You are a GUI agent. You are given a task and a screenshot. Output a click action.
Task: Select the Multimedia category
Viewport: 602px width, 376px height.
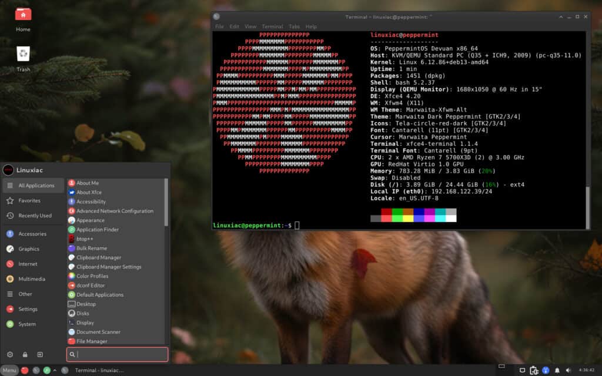[34, 279]
